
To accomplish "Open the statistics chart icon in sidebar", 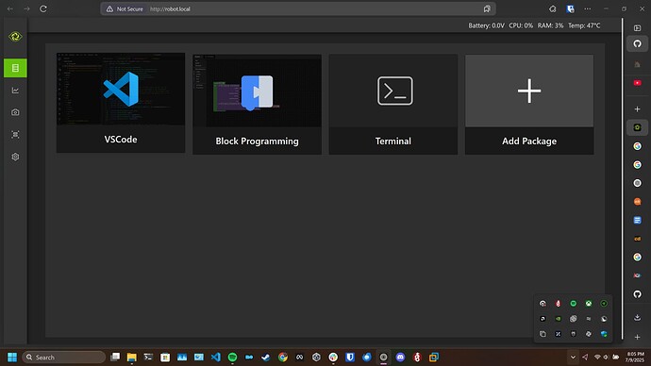I will 15,90.
